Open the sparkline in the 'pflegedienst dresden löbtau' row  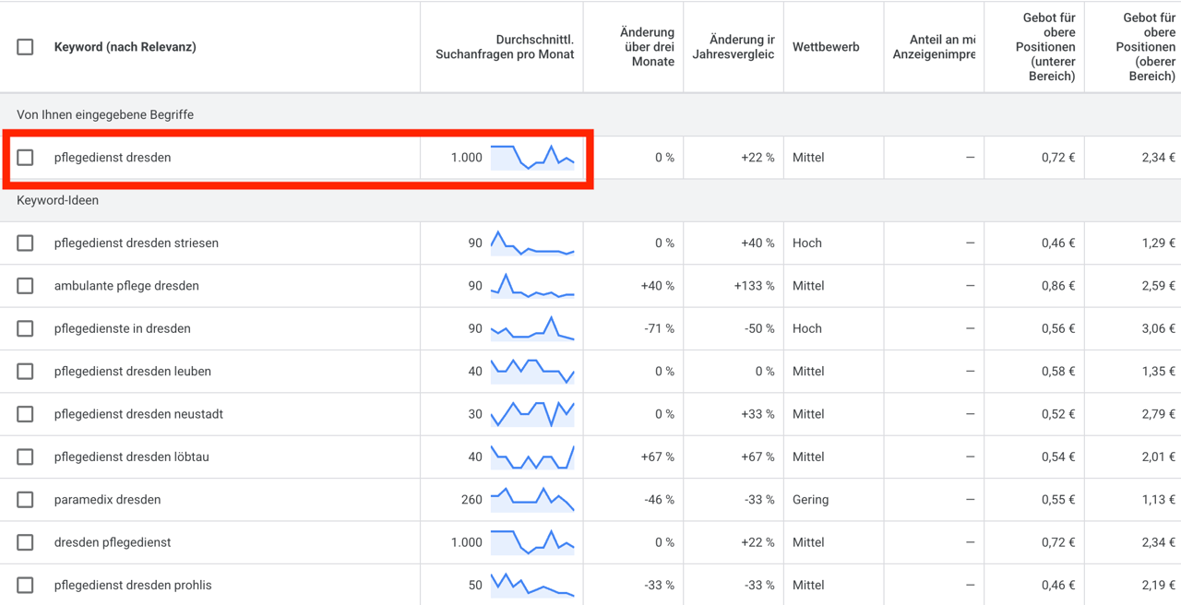(x=532, y=457)
